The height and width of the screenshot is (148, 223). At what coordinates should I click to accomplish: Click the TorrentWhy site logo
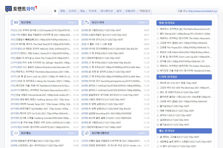pyautogui.click(x=21, y=9)
